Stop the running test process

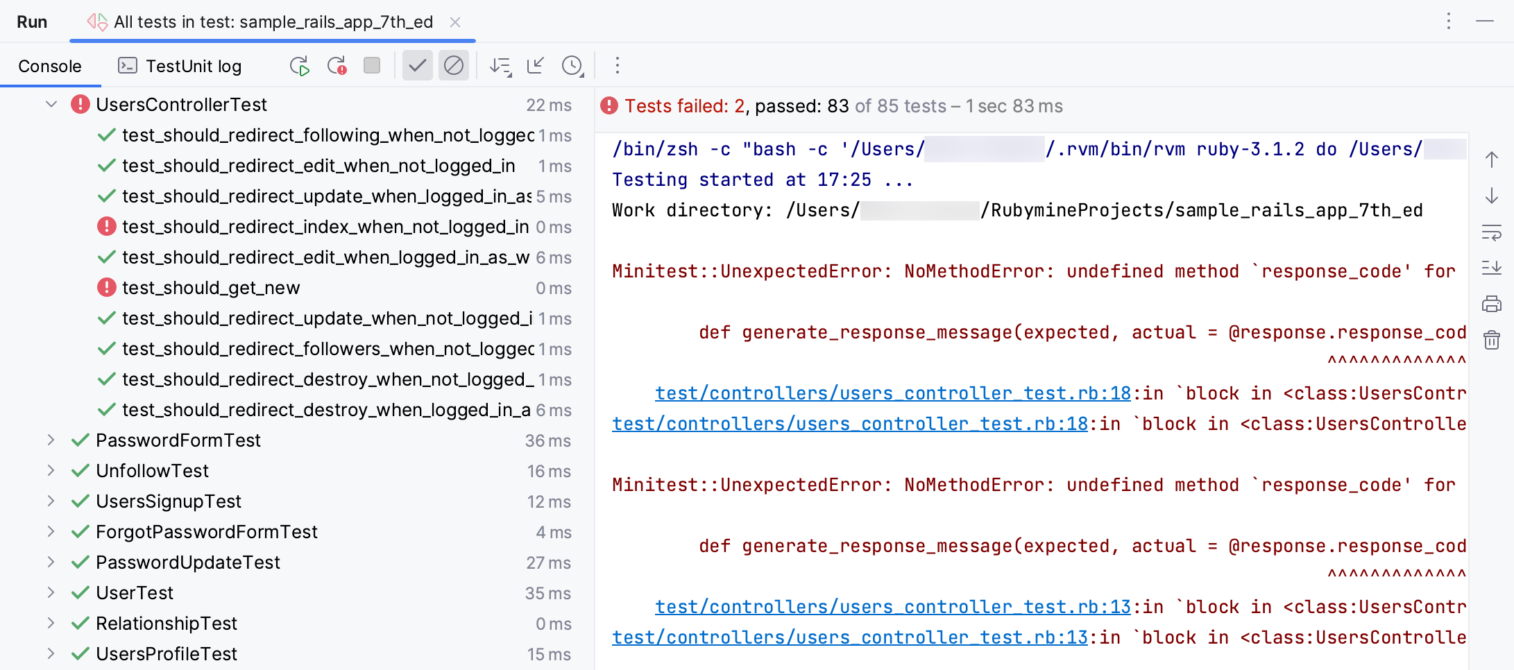click(372, 66)
